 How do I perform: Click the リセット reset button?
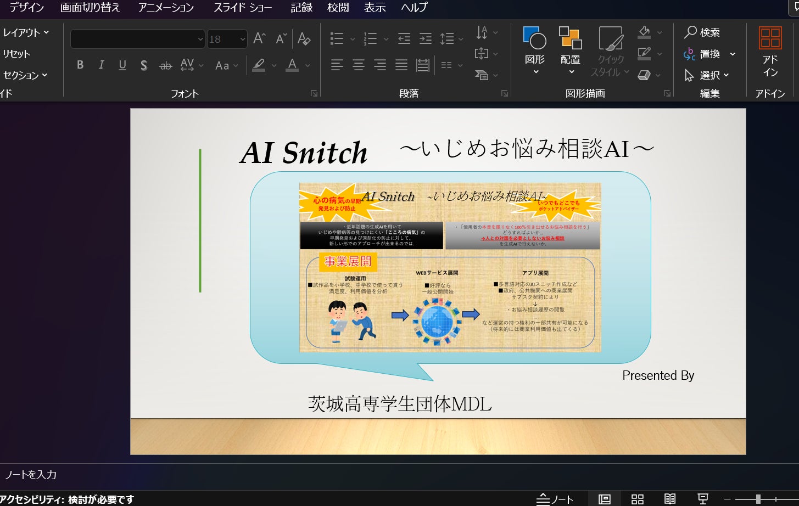click(x=16, y=54)
